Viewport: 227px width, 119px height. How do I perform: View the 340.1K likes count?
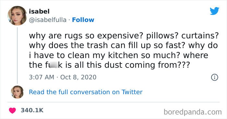(x=32, y=110)
